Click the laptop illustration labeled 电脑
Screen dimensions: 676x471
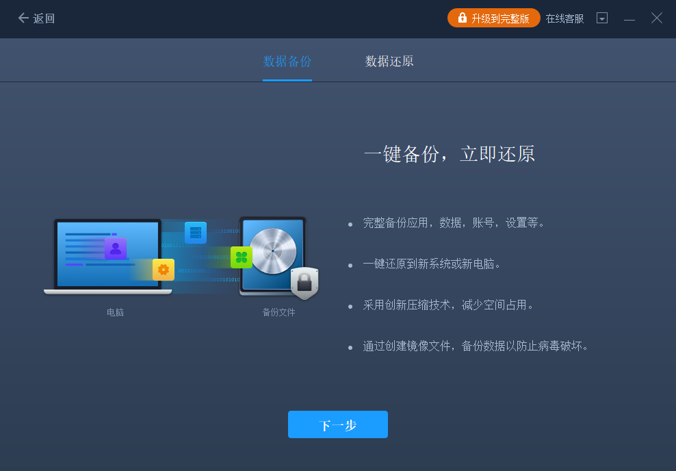[109, 257]
